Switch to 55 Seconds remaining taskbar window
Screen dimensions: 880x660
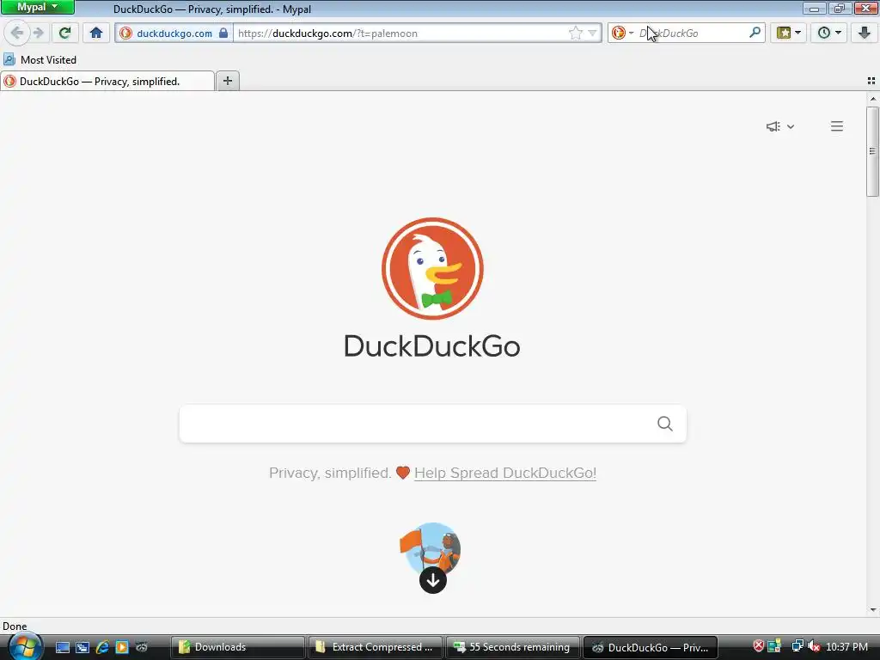tap(512, 647)
